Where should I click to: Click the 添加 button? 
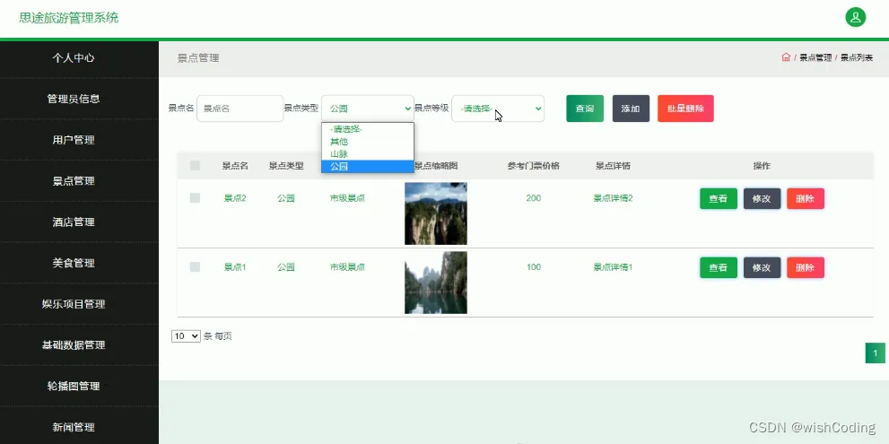click(x=631, y=109)
